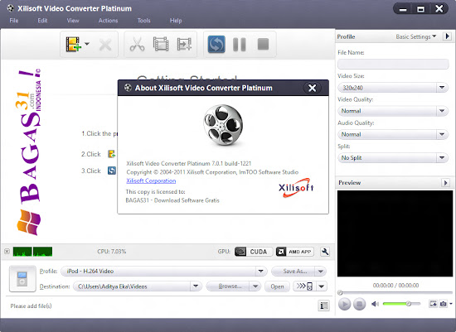Screen dimensions: 456x332
Task: Click the Browse... destination button
Action: click(x=230, y=286)
